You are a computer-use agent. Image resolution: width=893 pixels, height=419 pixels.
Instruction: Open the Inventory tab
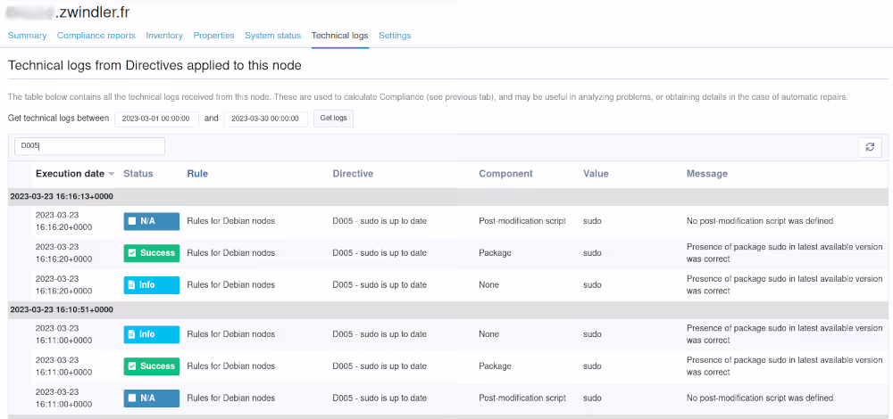(x=164, y=36)
